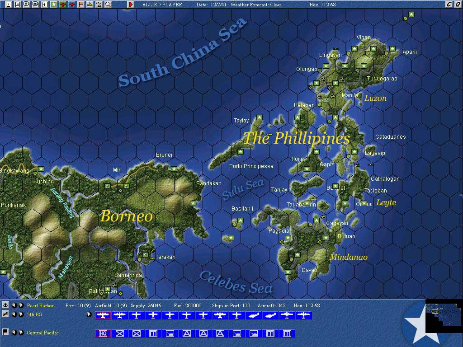Image resolution: width=463 pixels, height=347 pixels.
Task: Click the red plane on blue background icon
Action: (72, 5)
